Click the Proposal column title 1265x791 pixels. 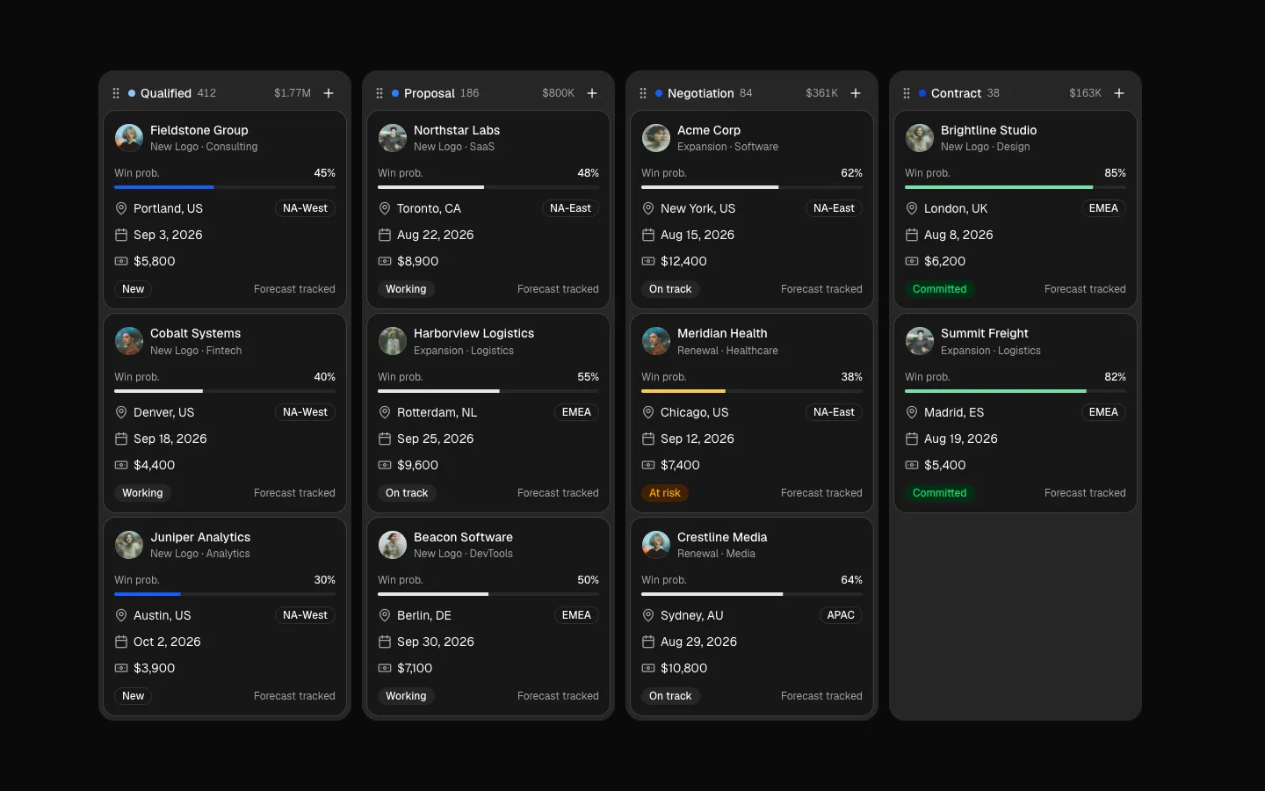pyautogui.click(x=430, y=93)
